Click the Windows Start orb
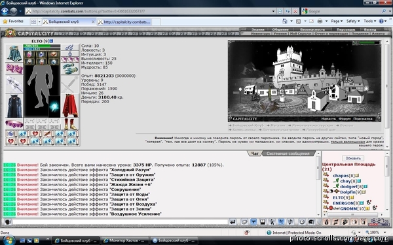Viewport: 393px width, 245px height. tap(9, 240)
